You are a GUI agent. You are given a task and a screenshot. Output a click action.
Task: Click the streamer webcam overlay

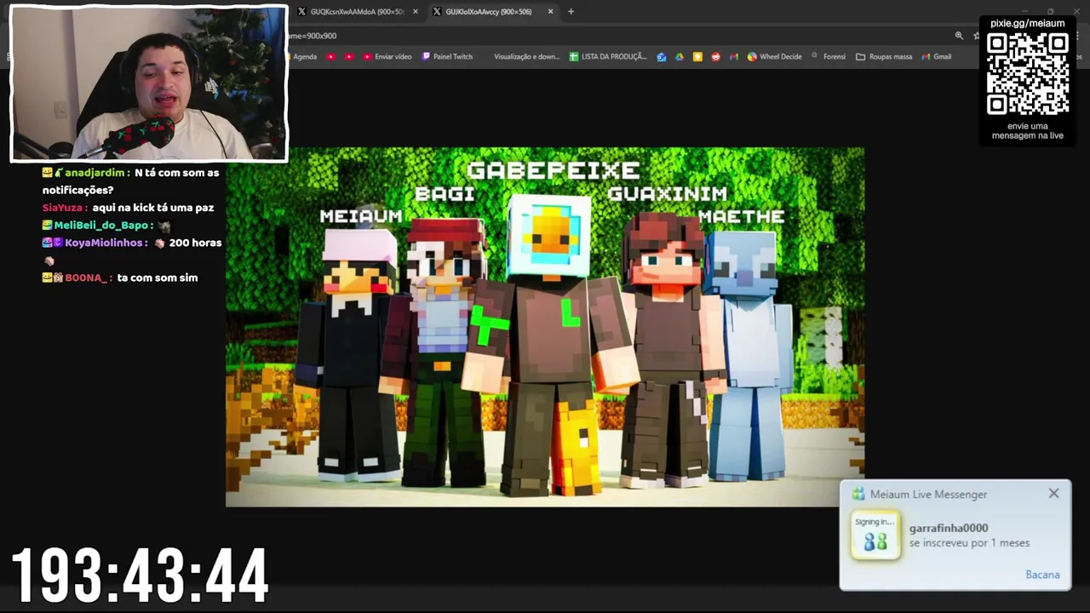[149, 83]
